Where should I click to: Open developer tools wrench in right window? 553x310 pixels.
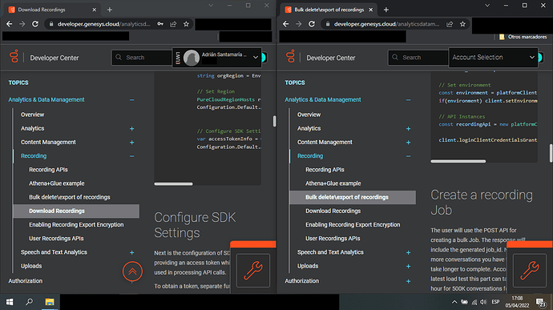530,271
